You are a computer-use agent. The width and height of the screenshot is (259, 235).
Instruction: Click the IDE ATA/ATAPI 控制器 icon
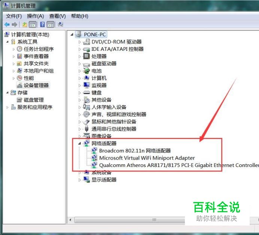(x=86, y=49)
